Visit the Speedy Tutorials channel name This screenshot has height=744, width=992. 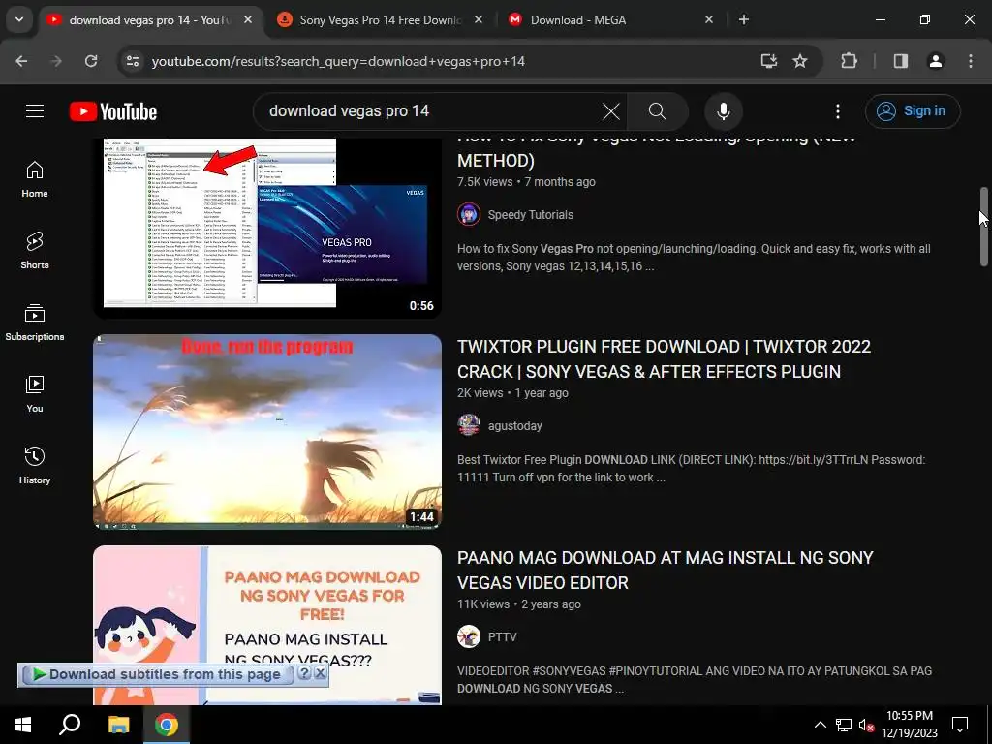pos(530,215)
